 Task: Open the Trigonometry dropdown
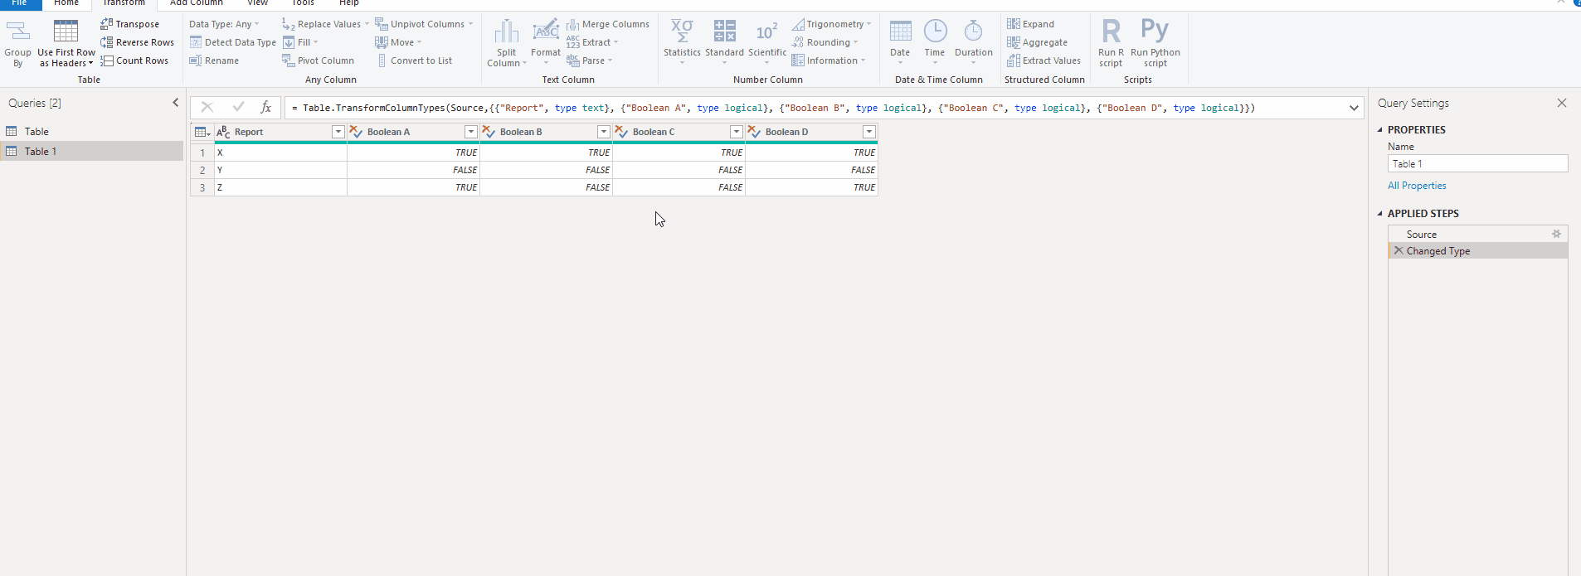831,24
